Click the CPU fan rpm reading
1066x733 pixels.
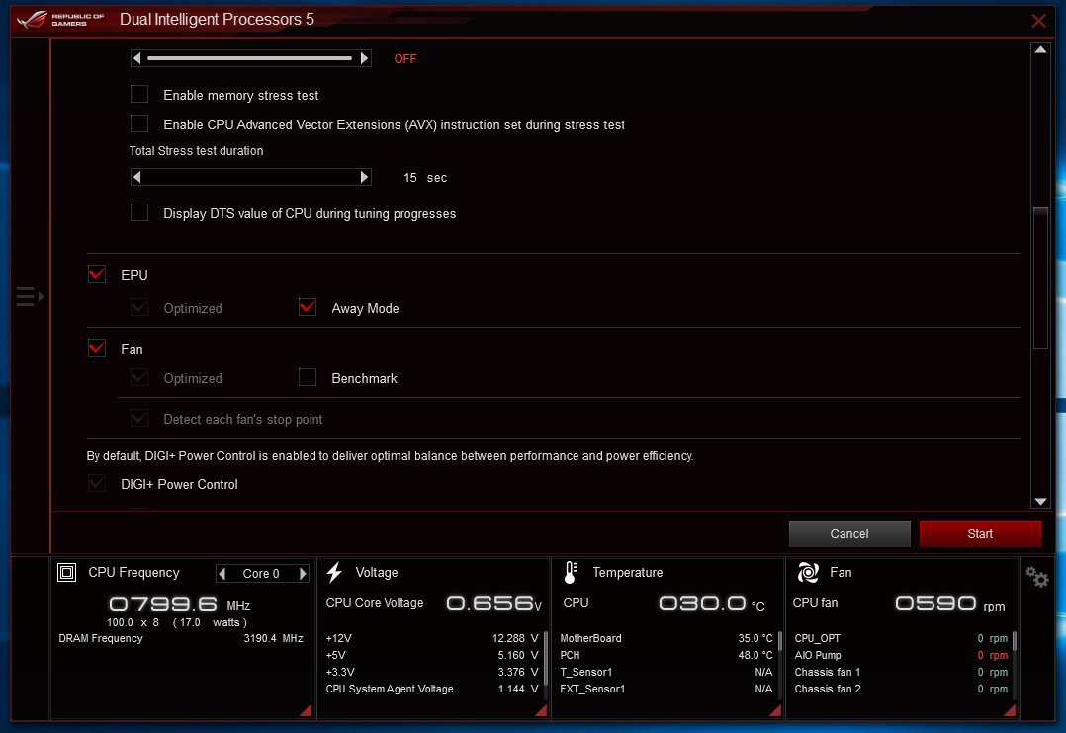pos(949,604)
